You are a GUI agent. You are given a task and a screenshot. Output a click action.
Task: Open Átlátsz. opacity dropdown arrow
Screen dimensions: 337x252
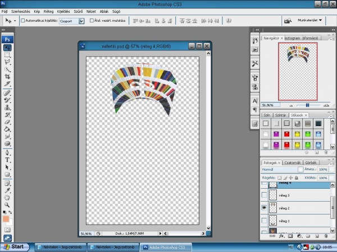(x=331, y=169)
